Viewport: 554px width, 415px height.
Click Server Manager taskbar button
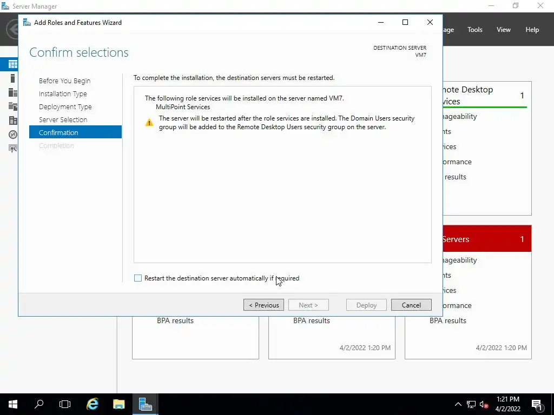145,404
